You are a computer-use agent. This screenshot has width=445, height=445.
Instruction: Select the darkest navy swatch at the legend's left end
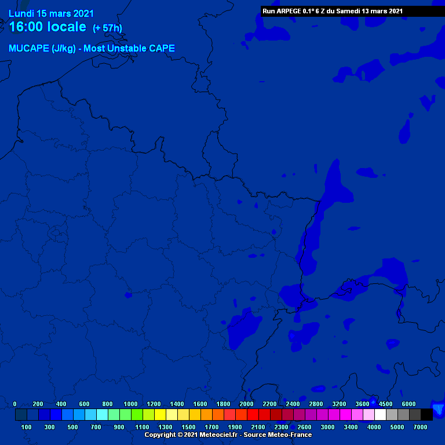click(x=21, y=415)
